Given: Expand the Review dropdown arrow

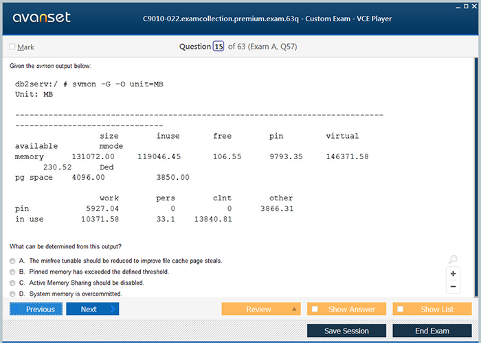Looking at the screenshot, I should (294, 309).
